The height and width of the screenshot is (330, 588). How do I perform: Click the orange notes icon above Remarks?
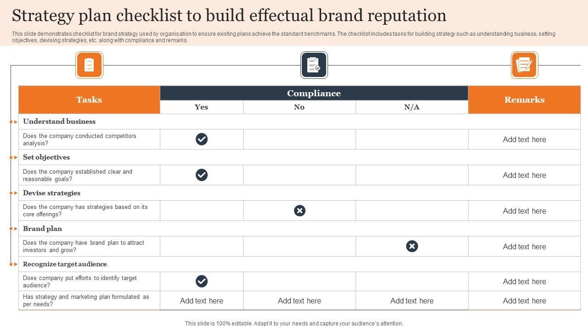pyautogui.click(x=524, y=65)
